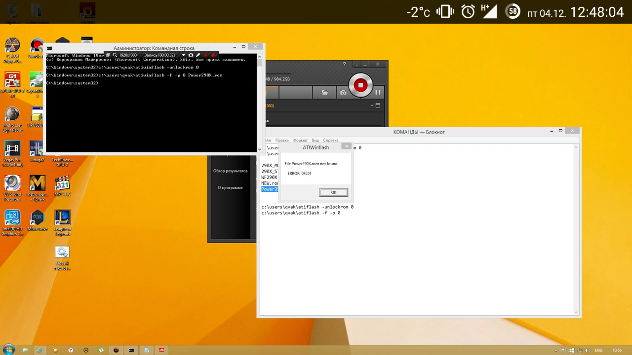This screenshot has width=632, height=355.
Task: Select О программе in Bandicam sidebar
Action: 230,188
